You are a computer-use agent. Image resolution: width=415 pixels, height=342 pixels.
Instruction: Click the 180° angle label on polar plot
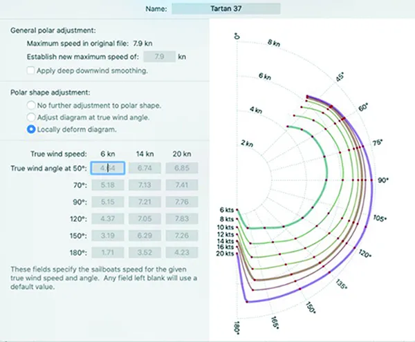[235, 327]
